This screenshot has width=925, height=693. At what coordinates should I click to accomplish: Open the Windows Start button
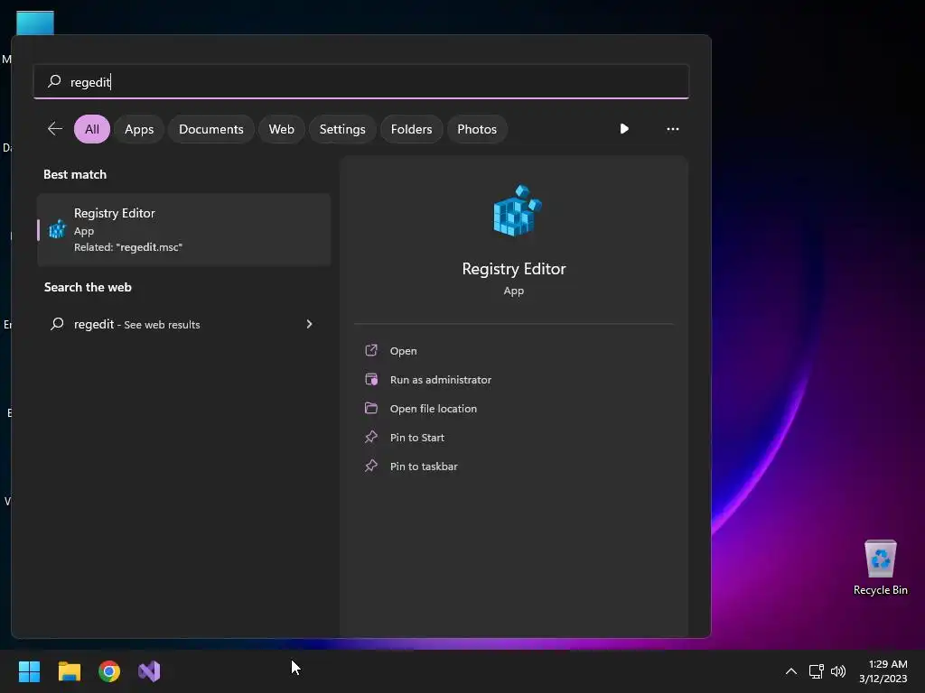(29, 671)
